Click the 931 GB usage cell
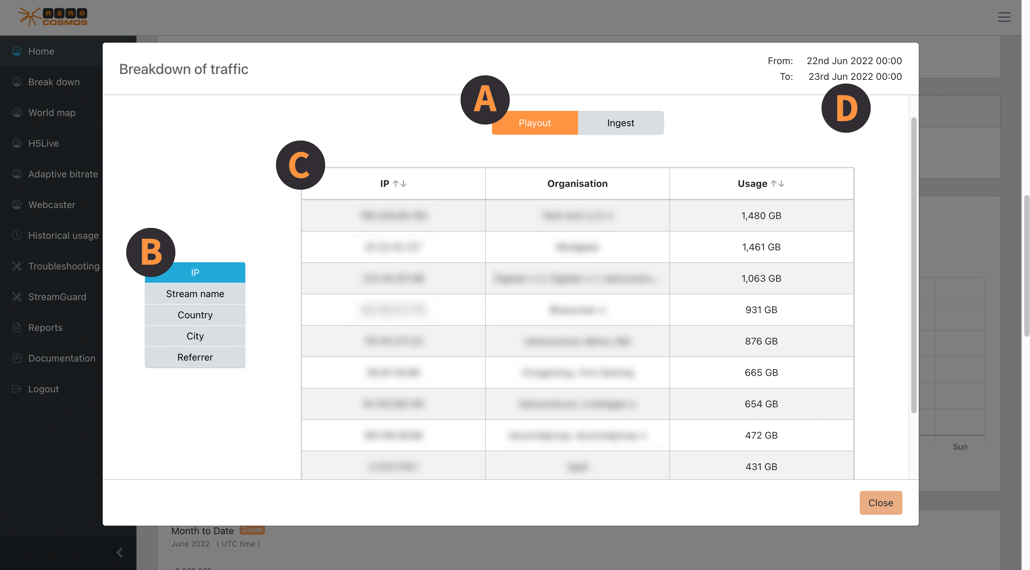 761,310
